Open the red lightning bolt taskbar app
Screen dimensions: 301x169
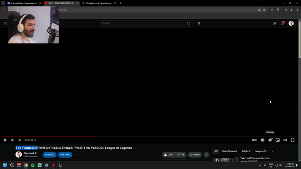coord(53,165)
